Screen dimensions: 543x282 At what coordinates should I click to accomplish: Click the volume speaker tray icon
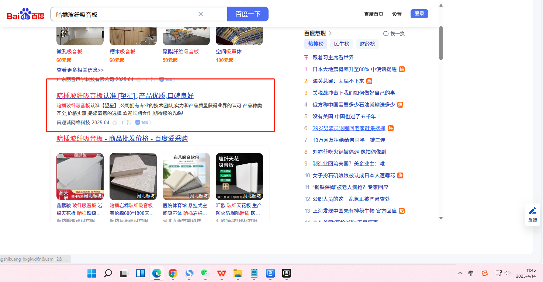(x=507, y=273)
